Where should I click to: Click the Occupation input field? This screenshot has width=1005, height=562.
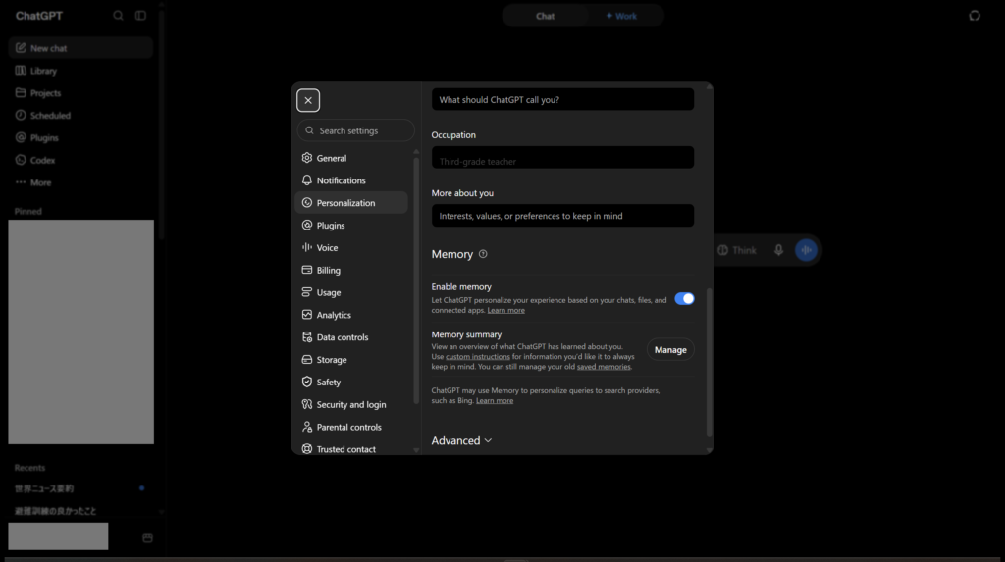(x=562, y=158)
